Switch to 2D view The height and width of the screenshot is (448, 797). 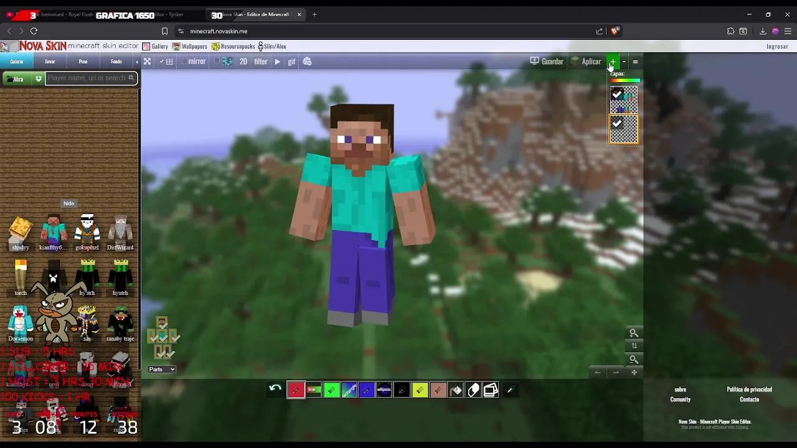pyautogui.click(x=243, y=61)
